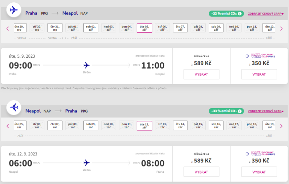Click info icon on outbound CO₂ emissions badge
The image size is (289, 184).
point(240,14)
